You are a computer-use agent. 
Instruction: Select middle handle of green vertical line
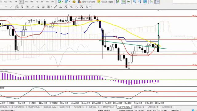[x=159, y=35]
